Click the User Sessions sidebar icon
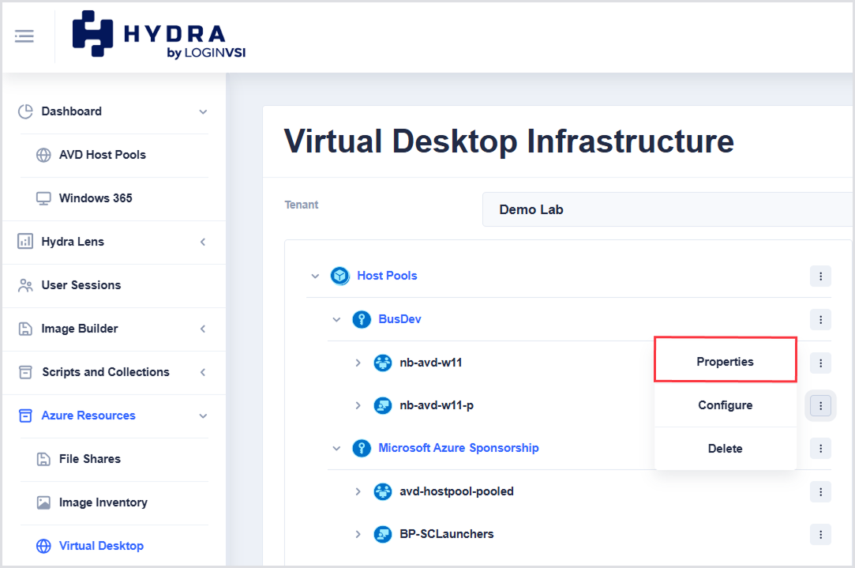855x568 pixels. point(25,285)
